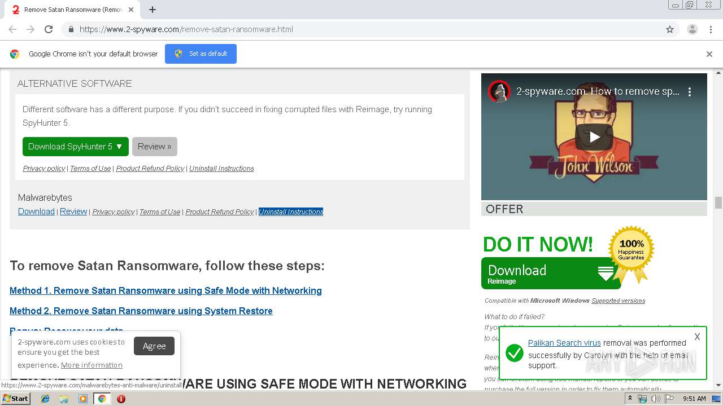Click Set as default button
Screen dimensions: 723x406
pyautogui.click(x=201, y=54)
